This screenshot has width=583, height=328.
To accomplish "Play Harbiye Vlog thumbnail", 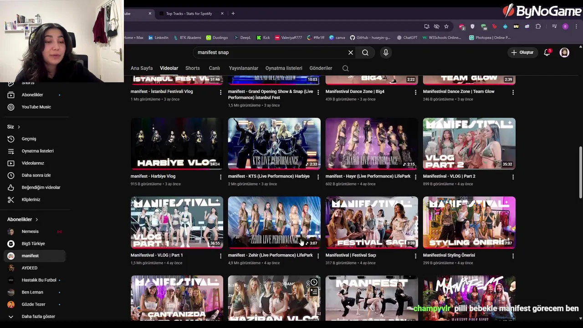I will 177,143.
